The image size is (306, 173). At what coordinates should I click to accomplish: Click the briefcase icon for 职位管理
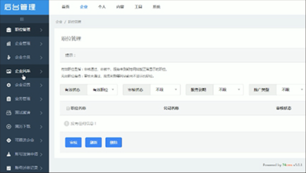[8, 30]
